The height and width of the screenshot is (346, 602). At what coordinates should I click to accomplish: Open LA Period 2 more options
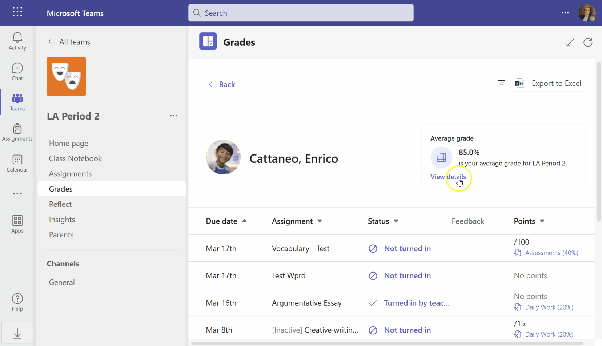pos(173,116)
